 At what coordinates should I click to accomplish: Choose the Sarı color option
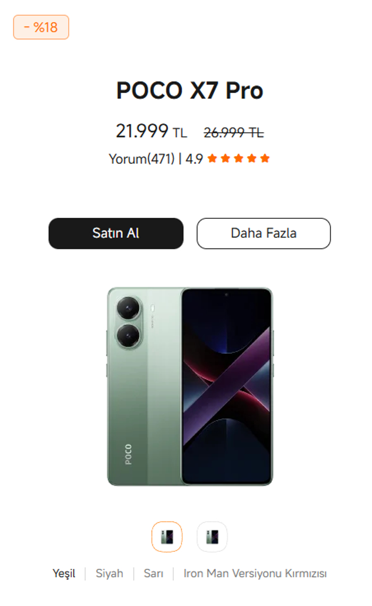click(x=154, y=573)
